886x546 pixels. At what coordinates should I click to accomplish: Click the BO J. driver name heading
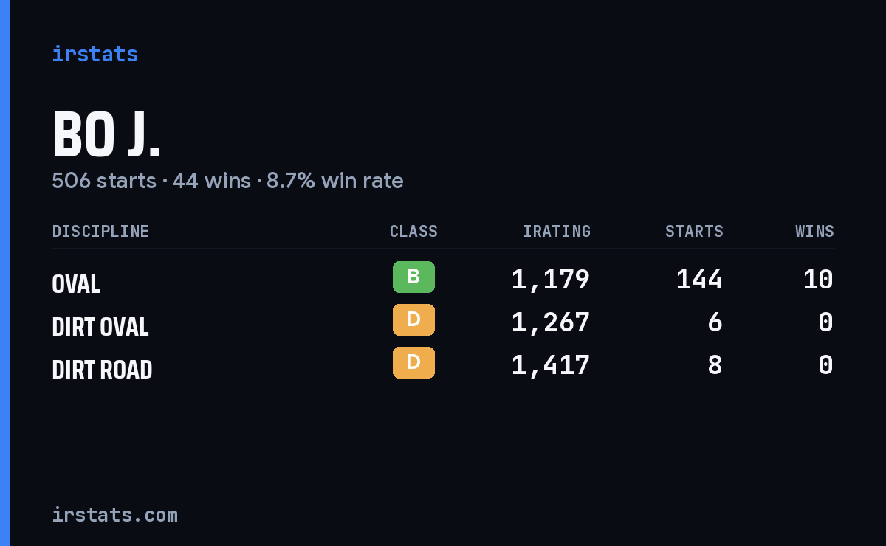[x=106, y=134]
